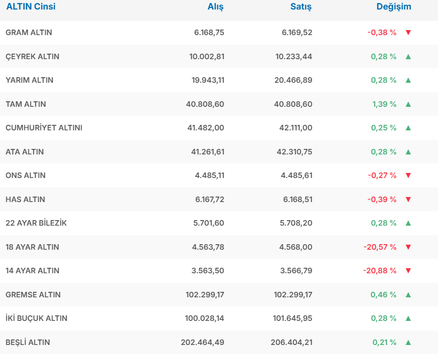Image resolution: width=438 pixels, height=355 pixels.
Task: Click the -20,88 % change value
Action: coord(380,271)
